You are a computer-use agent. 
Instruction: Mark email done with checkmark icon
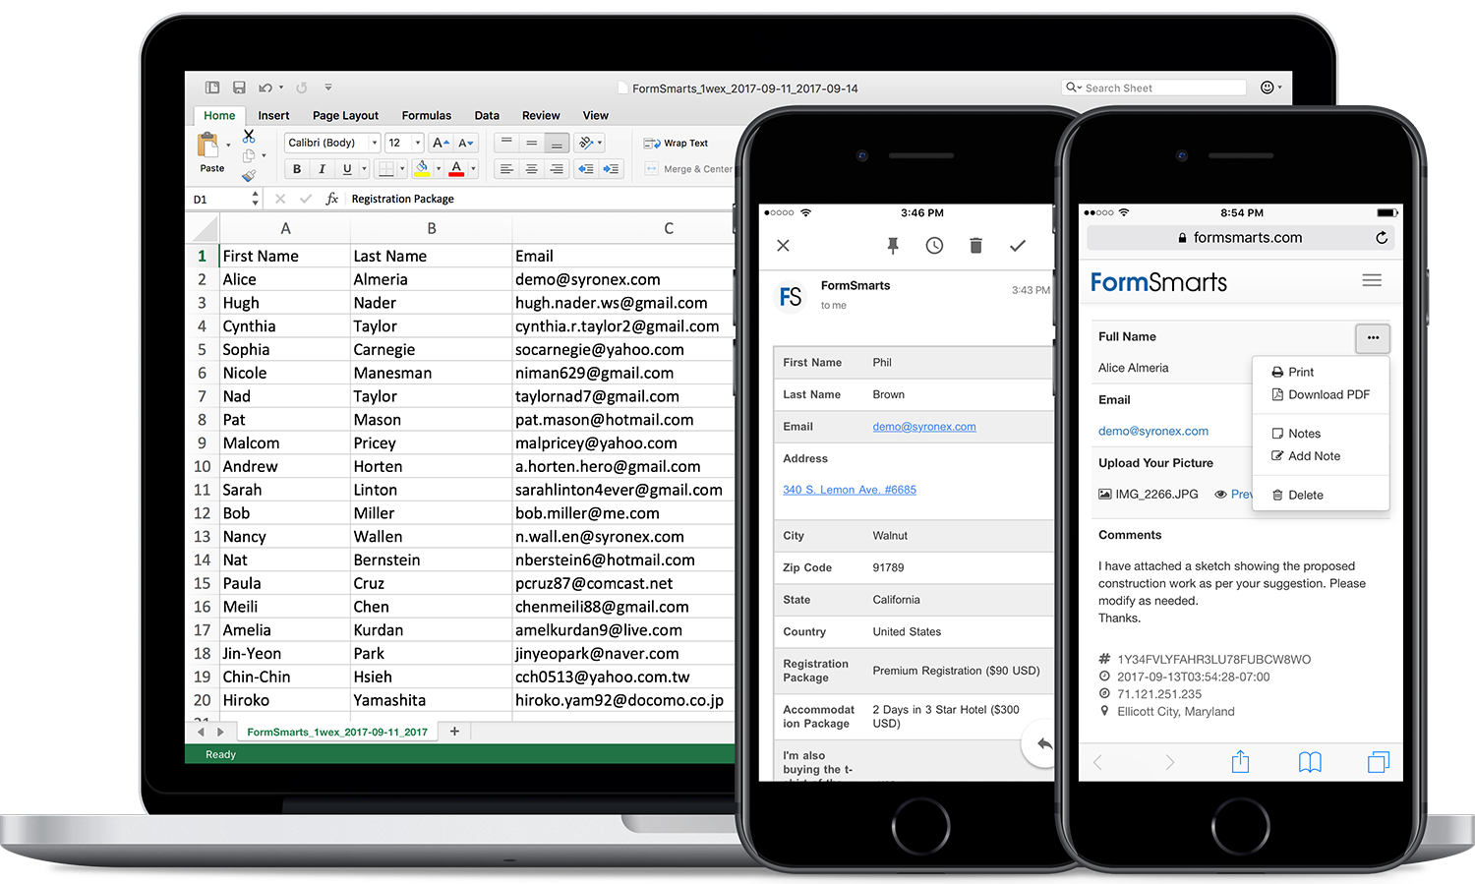(1018, 246)
